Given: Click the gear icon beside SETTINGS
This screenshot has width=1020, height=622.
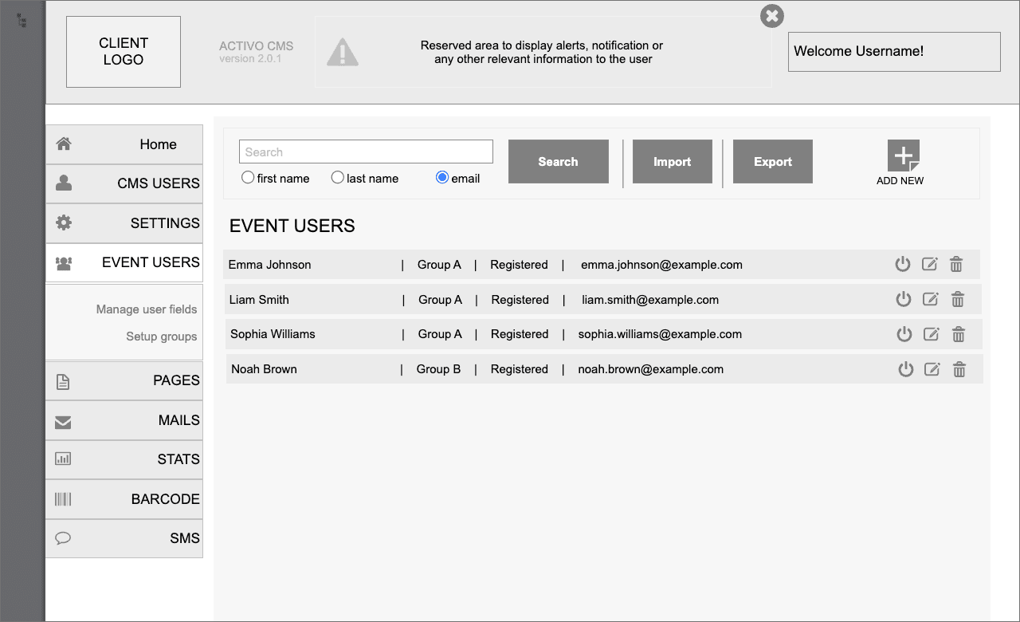Looking at the screenshot, I should 64,222.
